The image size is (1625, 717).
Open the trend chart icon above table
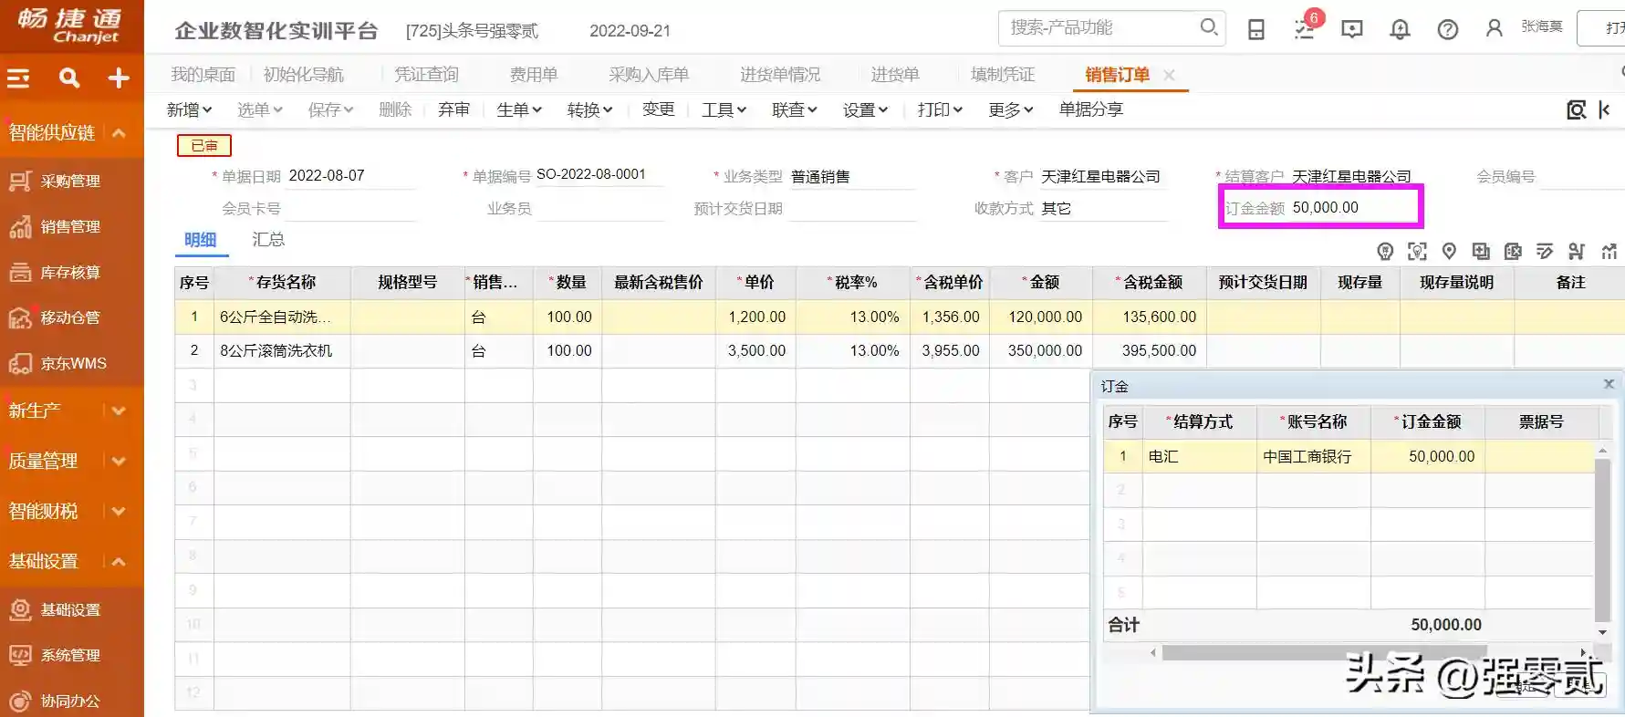(1609, 251)
